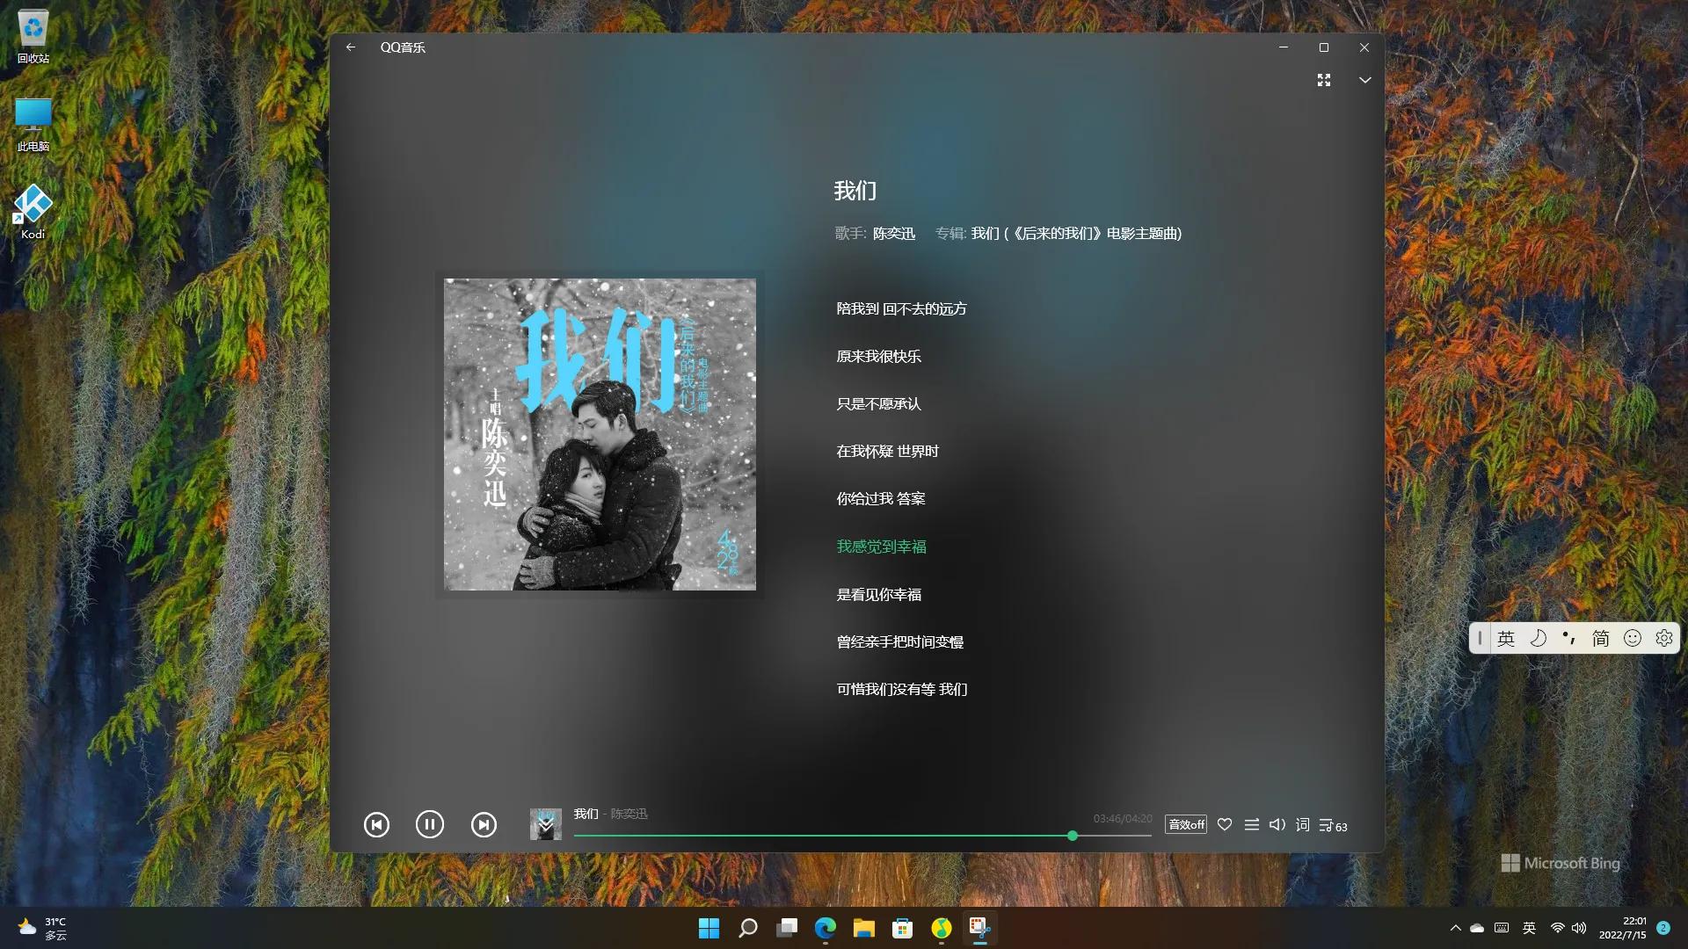The height and width of the screenshot is (949, 1688).
Task: Pause the currently playing song 我们
Action: click(x=429, y=824)
